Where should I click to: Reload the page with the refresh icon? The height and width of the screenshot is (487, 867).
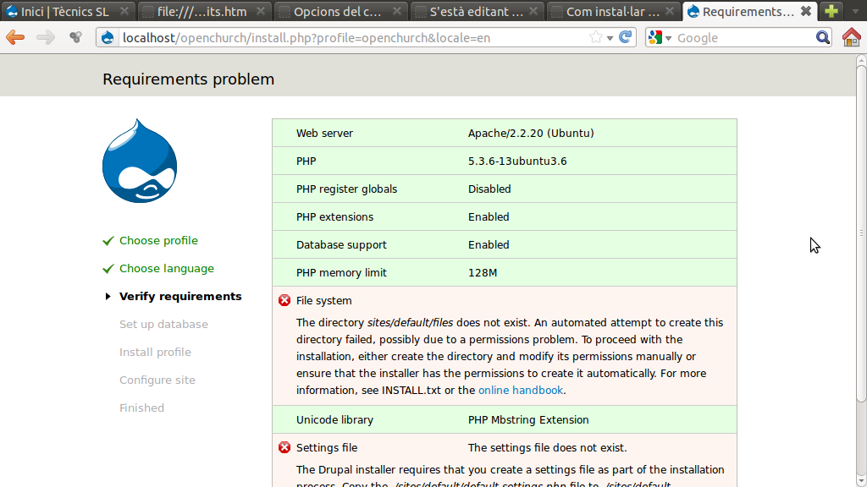tap(626, 37)
